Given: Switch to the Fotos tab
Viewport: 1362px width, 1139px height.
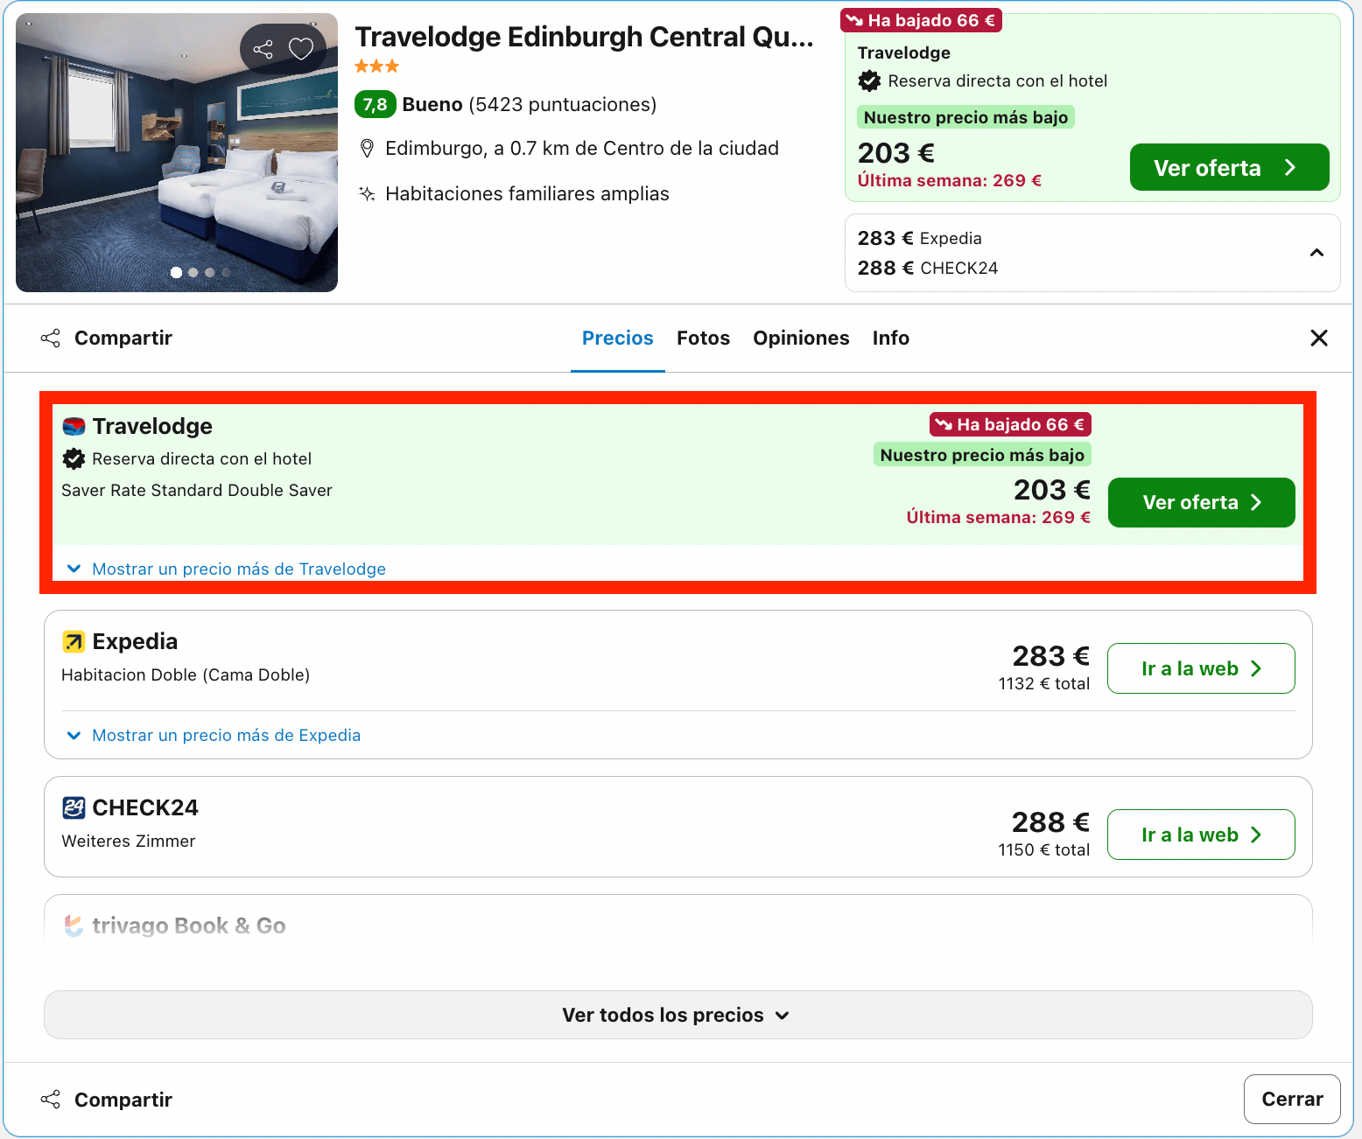Looking at the screenshot, I should (703, 339).
